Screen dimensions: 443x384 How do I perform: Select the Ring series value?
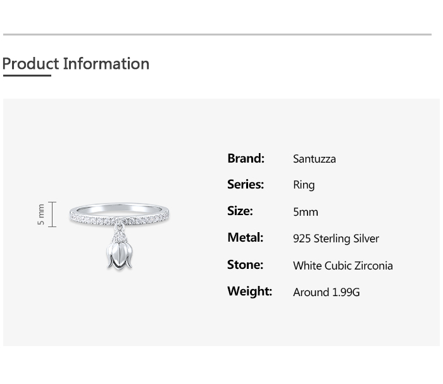pyautogui.click(x=304, y=185)
